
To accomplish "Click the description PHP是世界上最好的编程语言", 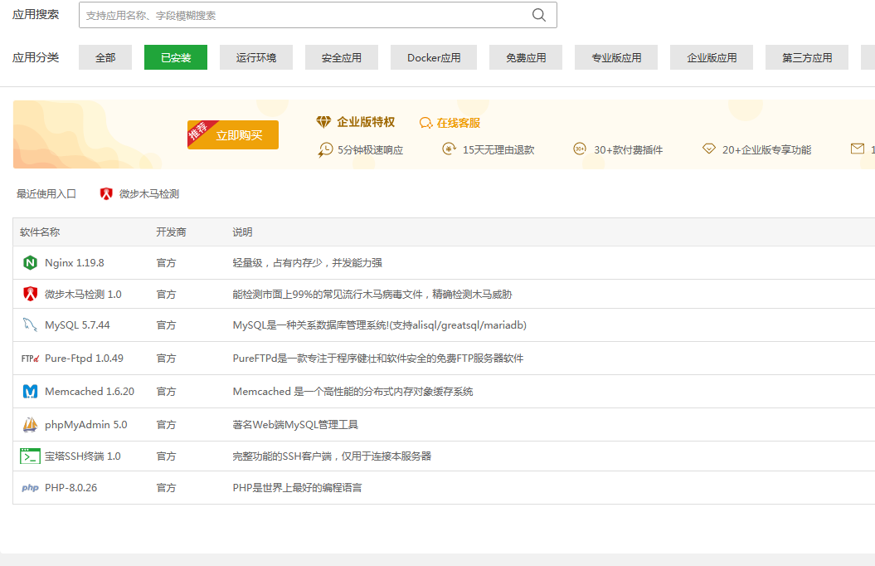I will point(297,488).
